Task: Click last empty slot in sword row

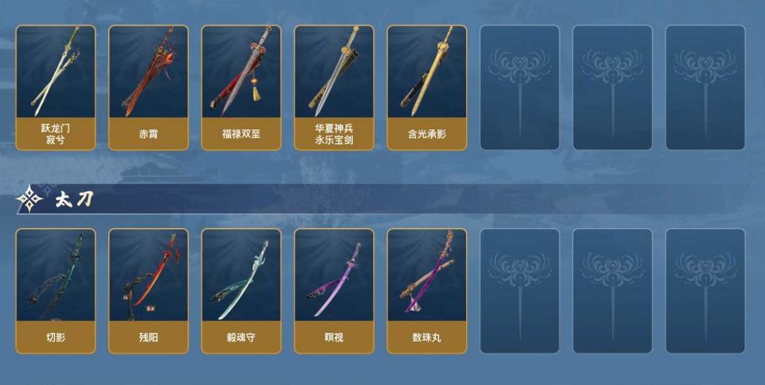Action: click(x=705, y=87)
